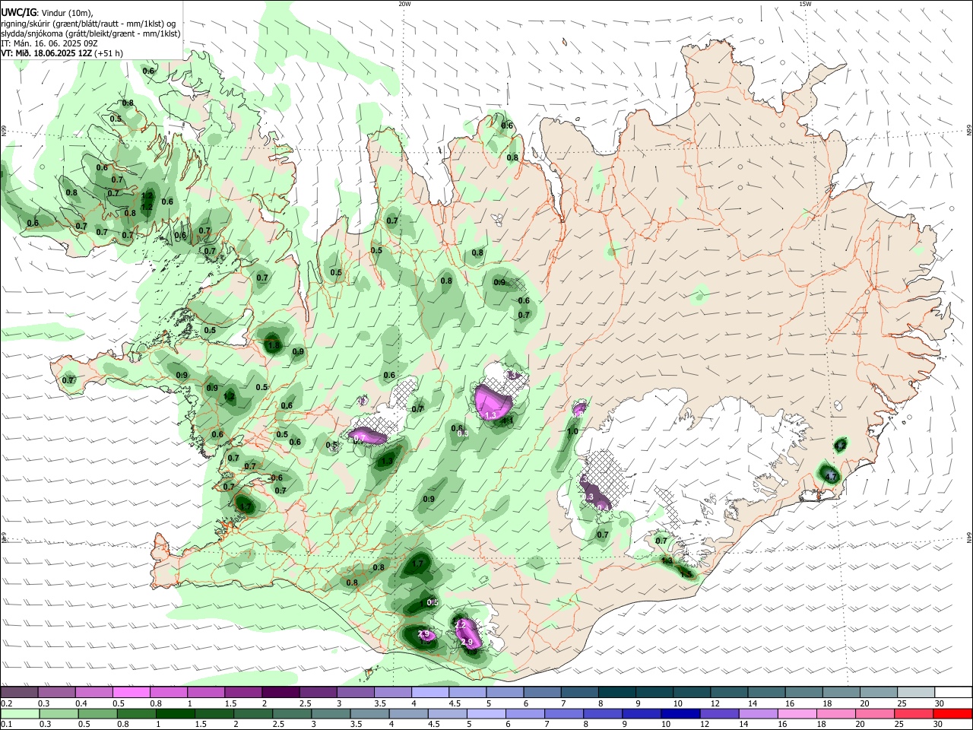Select the palest green 0.1–0.3 rain-scale swatch
This screenshot has width=973, height=730.
tap(19, 713)
